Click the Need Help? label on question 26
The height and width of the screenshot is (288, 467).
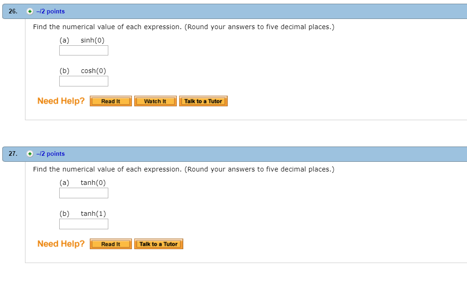[x=61, y=101]
